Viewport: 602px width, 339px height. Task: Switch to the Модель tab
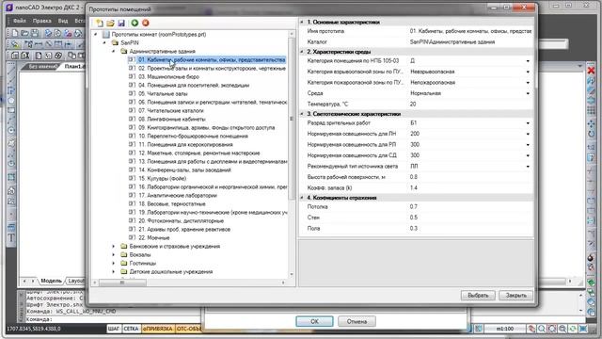pyautogui.click(x=51, y=281)
